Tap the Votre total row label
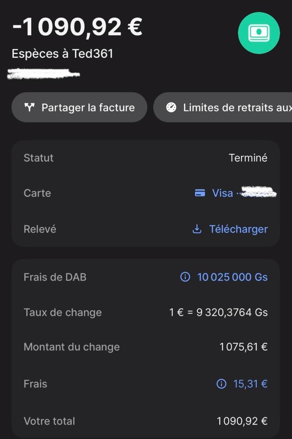 pyautogui.click(x=49, y=421)
